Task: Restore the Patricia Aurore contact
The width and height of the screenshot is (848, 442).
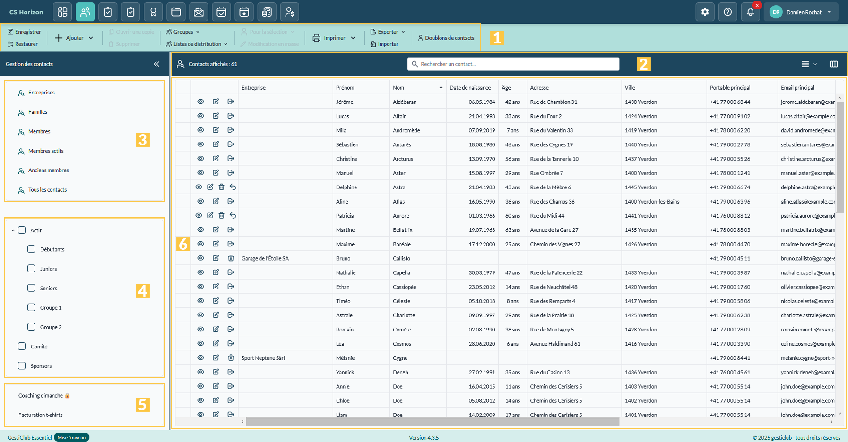Action: (233, 215)
